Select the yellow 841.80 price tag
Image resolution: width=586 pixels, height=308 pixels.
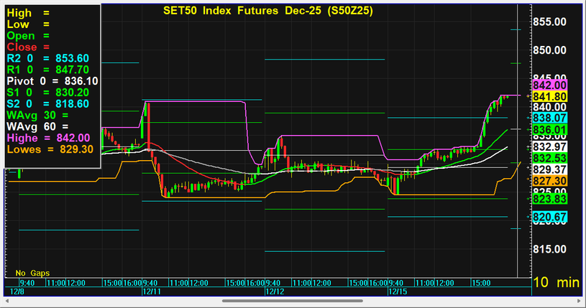click(551, 96)
